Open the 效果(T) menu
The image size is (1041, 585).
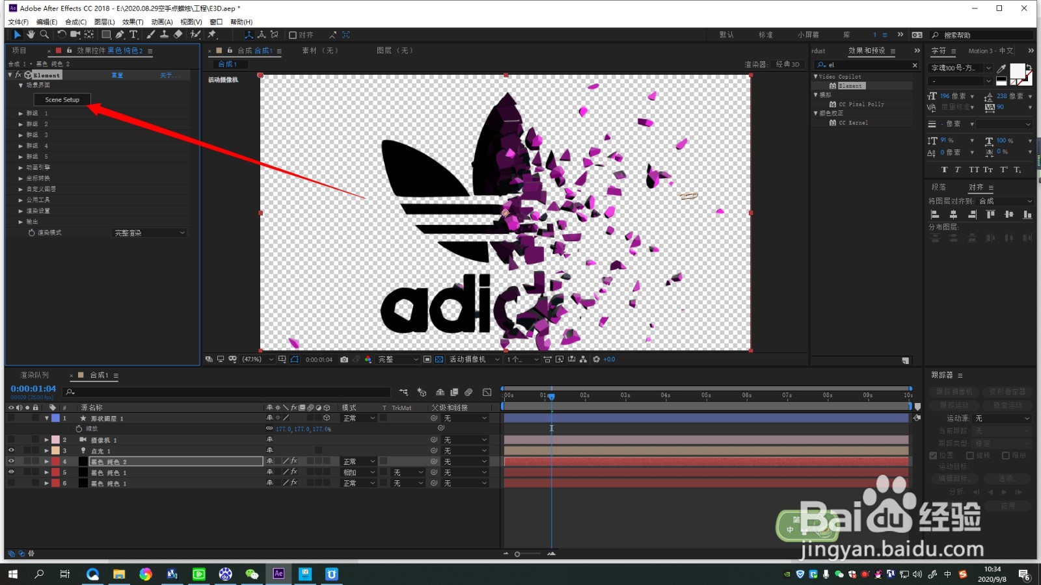click(133, 22)
